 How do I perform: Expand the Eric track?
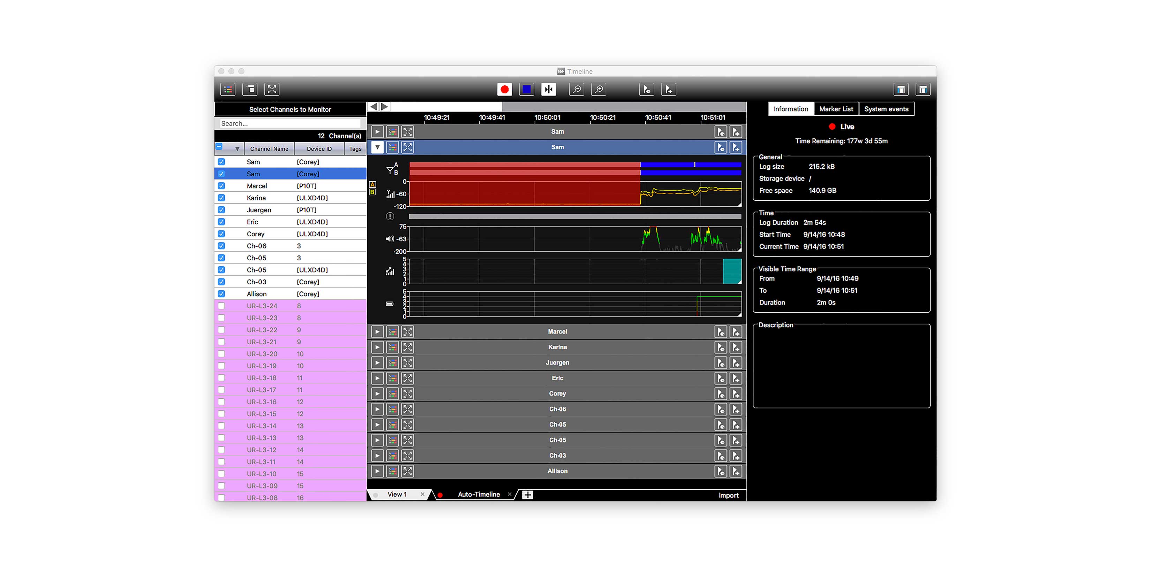[377, 378]
